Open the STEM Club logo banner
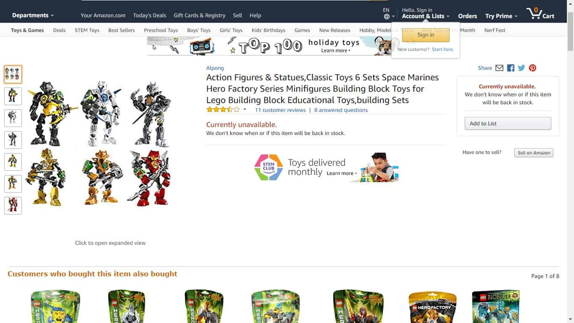The height and width of the screenshot is (323, 574). click(x=269, y=167)
